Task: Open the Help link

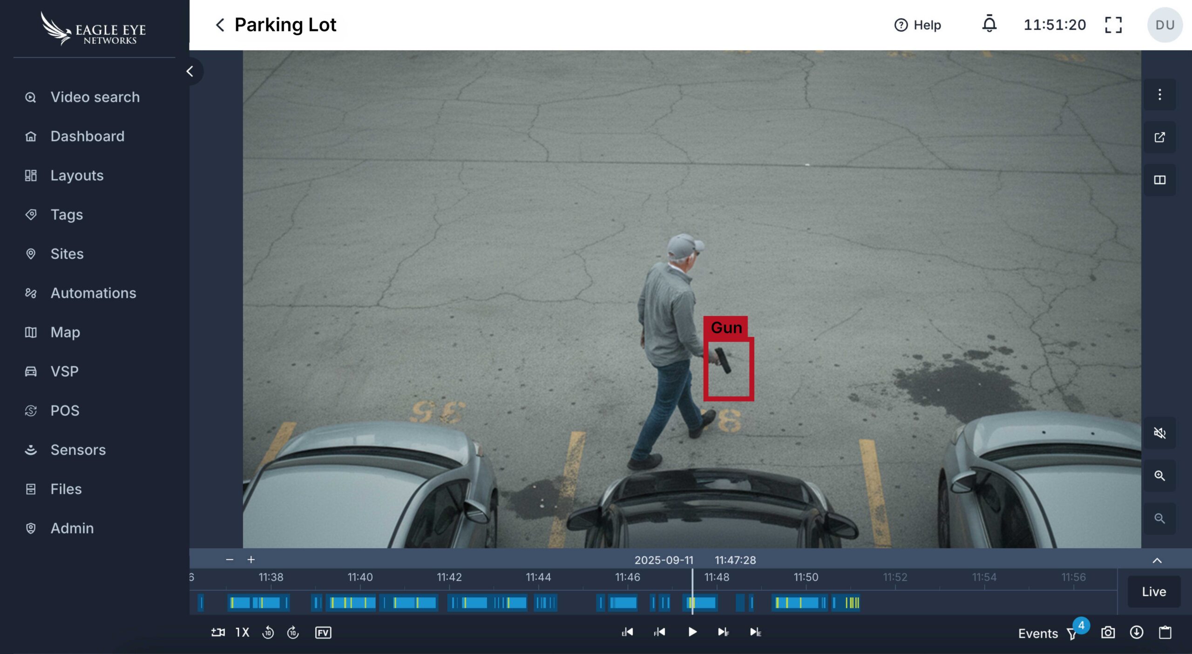Action: [917, 25]
